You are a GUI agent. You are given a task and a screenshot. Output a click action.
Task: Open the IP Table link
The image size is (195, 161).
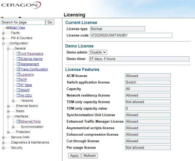pyautogui.click(x=26, y=85)
